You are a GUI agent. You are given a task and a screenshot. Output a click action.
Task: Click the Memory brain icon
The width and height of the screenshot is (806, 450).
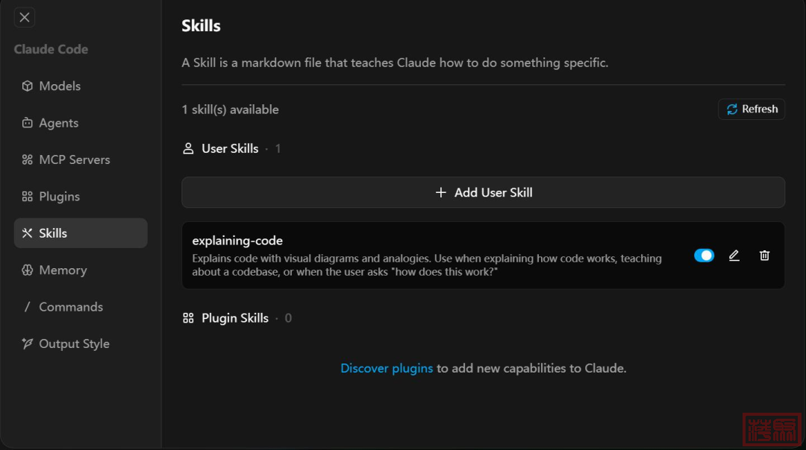point(28,270)
